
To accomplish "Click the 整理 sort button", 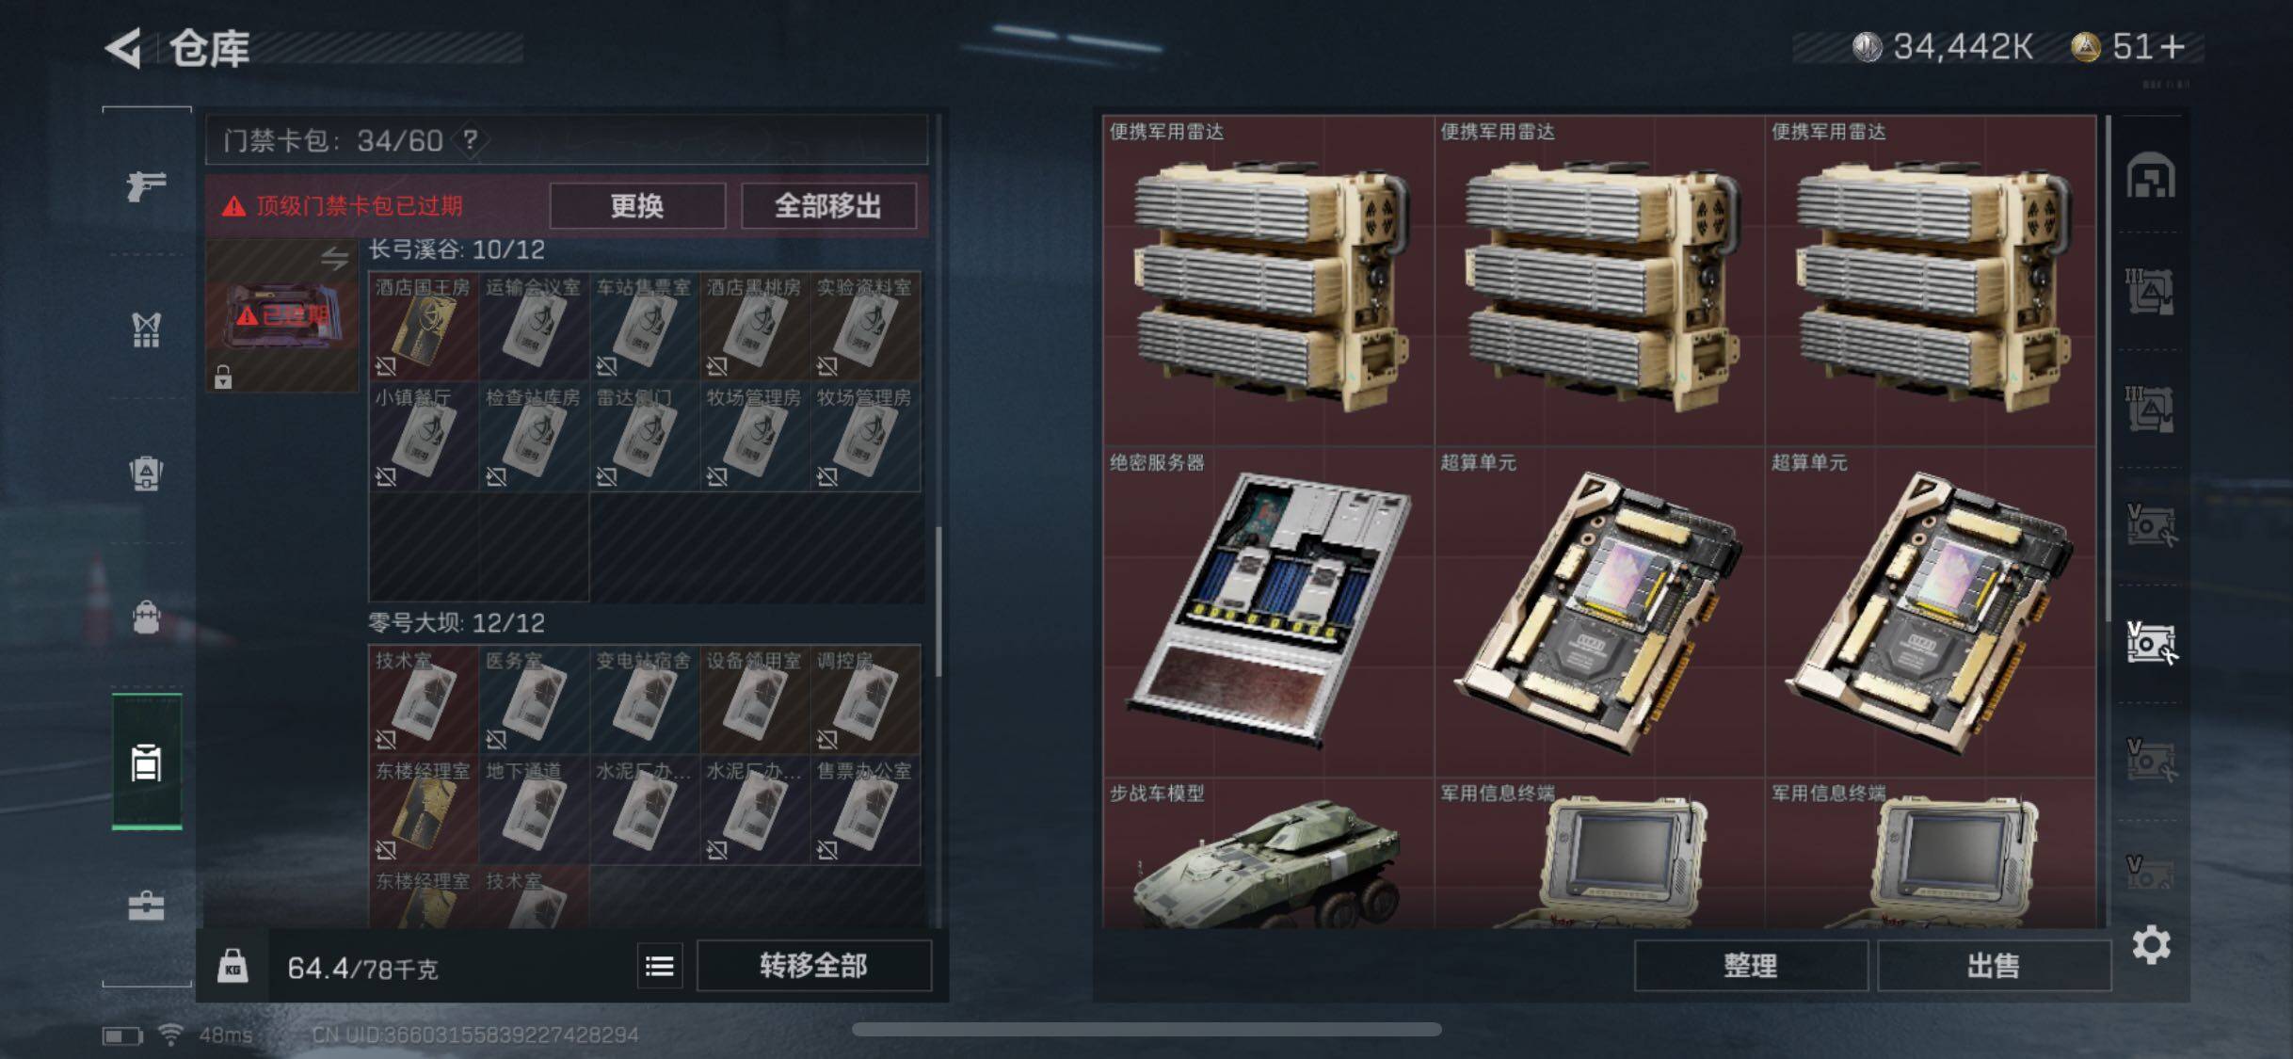I will click(x=1751, y=966).
